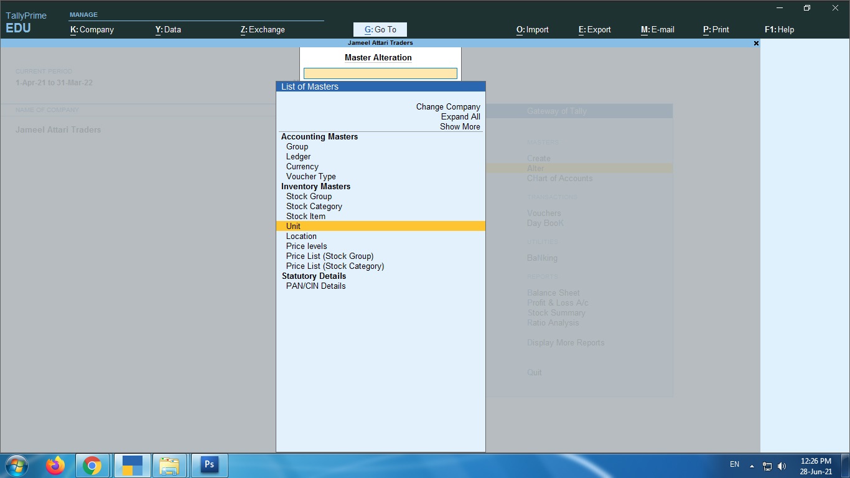Open Google Chrome from the taskbar

coord(93,465)
